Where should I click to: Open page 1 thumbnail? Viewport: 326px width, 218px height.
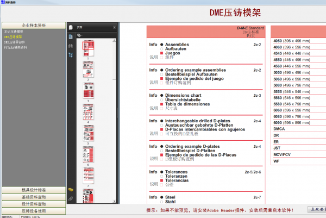(x=89, y=48)
